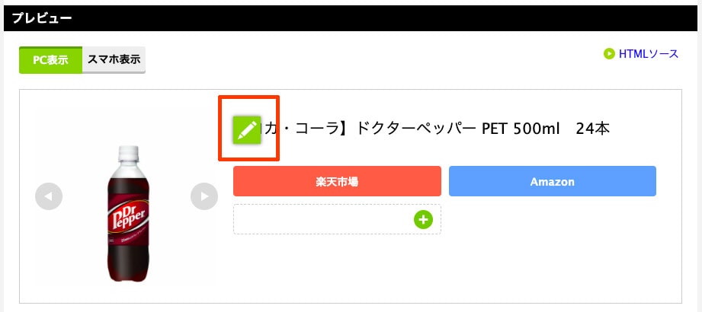This screenshot has height=312, width=702.
Task: Show the previous product image
Action: [49, 197]
